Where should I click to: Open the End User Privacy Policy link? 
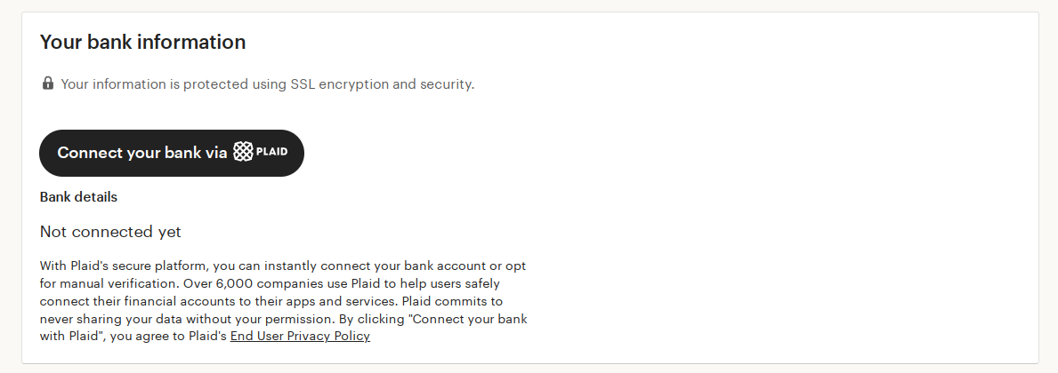tap(300, 337)
